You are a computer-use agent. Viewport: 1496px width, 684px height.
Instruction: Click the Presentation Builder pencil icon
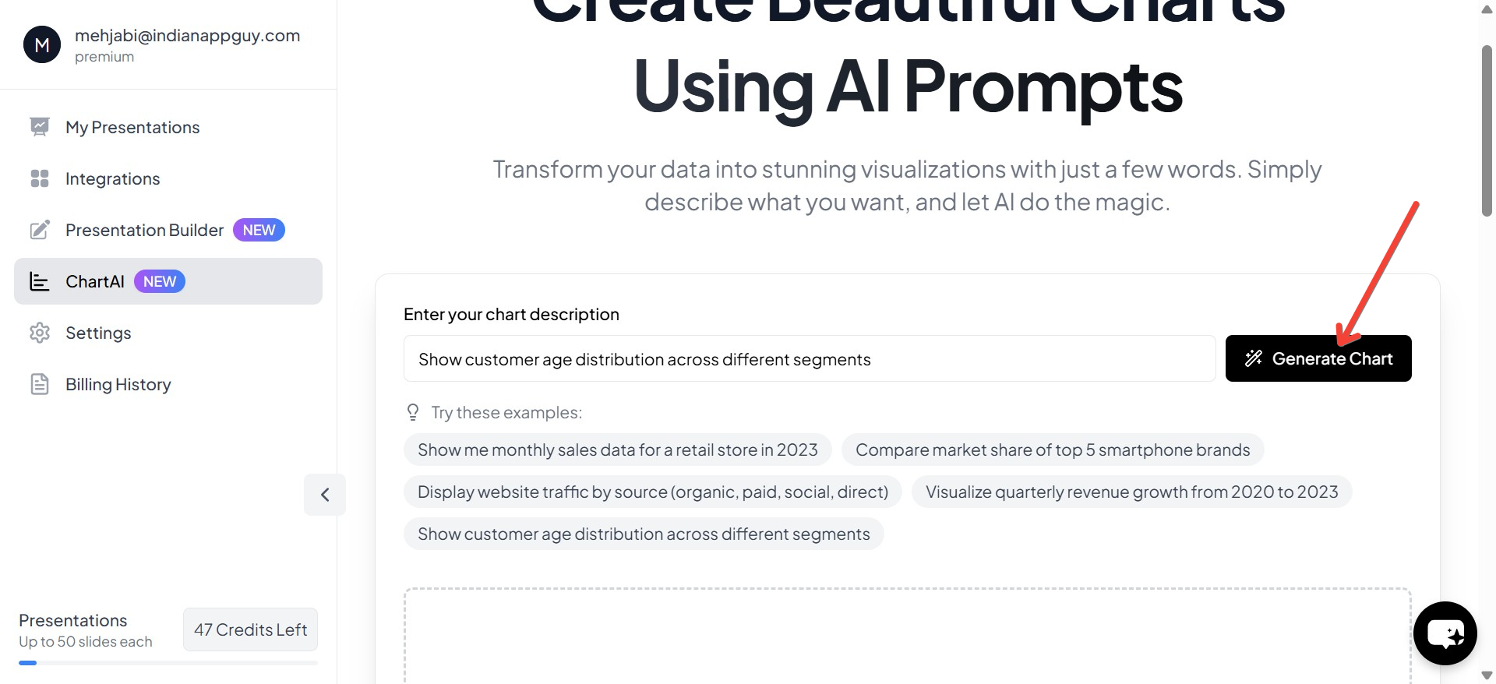pyautogui.click(x=40, y=230)
